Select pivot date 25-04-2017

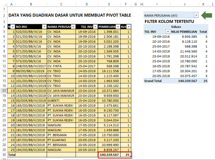click(161, 46)
